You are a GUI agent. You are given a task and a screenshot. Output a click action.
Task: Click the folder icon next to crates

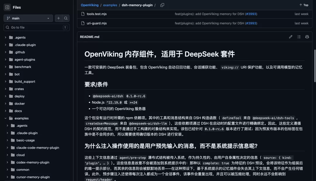click(x=11, y=89)
